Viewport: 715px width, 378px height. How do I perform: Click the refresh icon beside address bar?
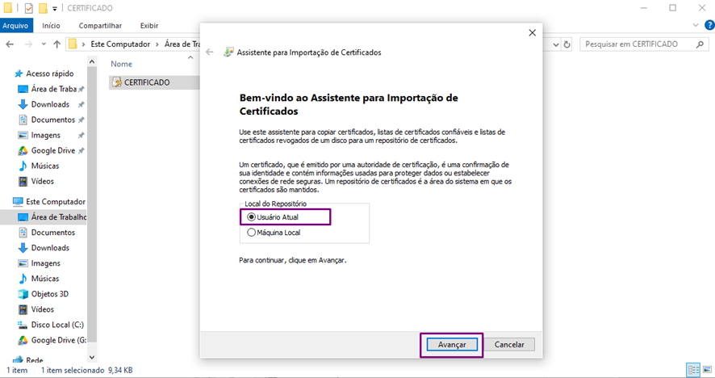tap(567, 44)
